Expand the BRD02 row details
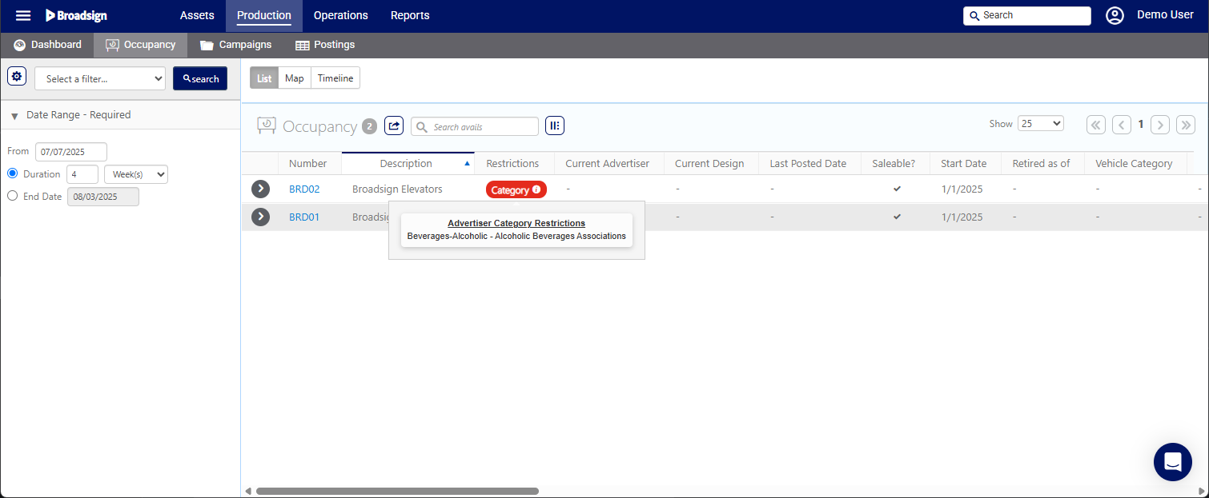Screen dimensions: 1209x498 coord(260,189)
